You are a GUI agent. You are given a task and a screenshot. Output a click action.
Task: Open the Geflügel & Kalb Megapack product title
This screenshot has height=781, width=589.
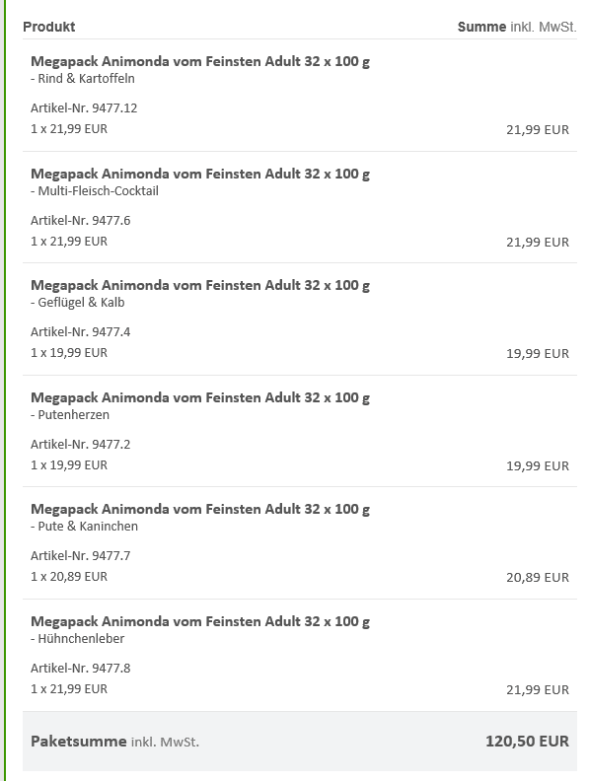pyautogui.click(x=200, y=285)
